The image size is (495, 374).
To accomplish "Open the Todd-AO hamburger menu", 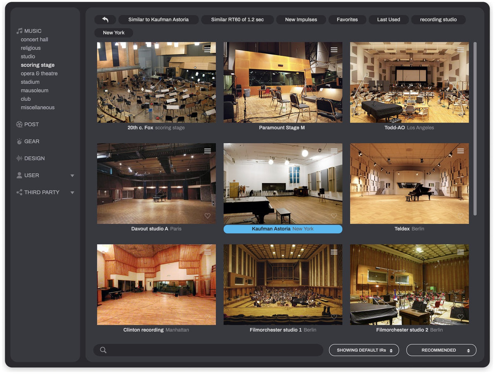I will click(x=460, y=50).
